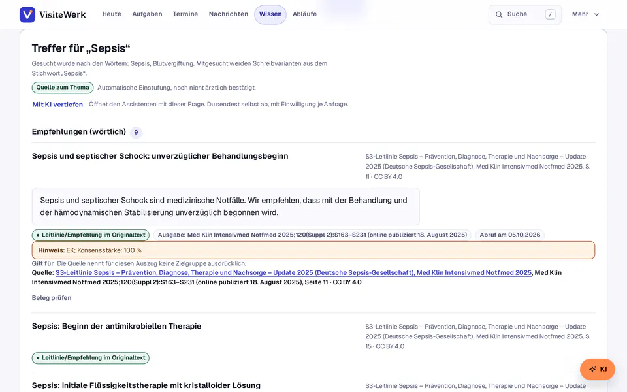
Task: Click the Treffer für „Sepsis“ heading
Action: pos(81,48)
